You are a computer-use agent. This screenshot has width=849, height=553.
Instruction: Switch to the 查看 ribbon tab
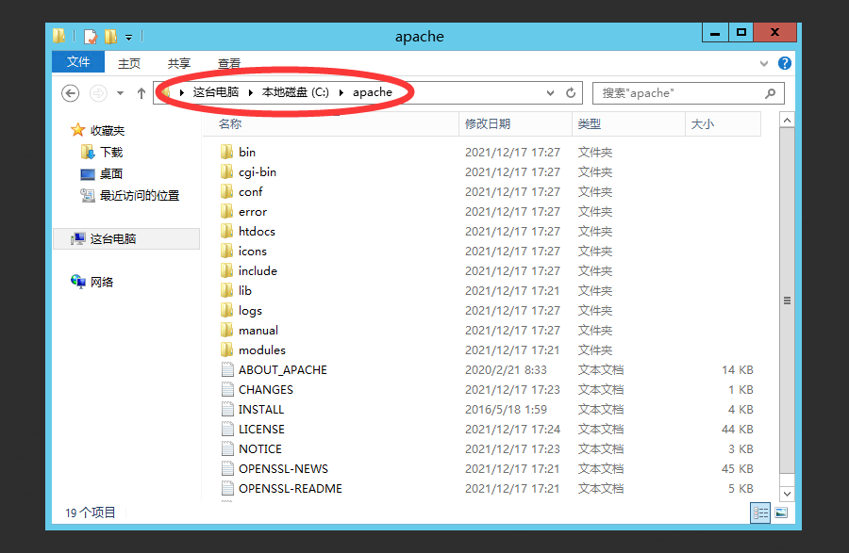229,63
